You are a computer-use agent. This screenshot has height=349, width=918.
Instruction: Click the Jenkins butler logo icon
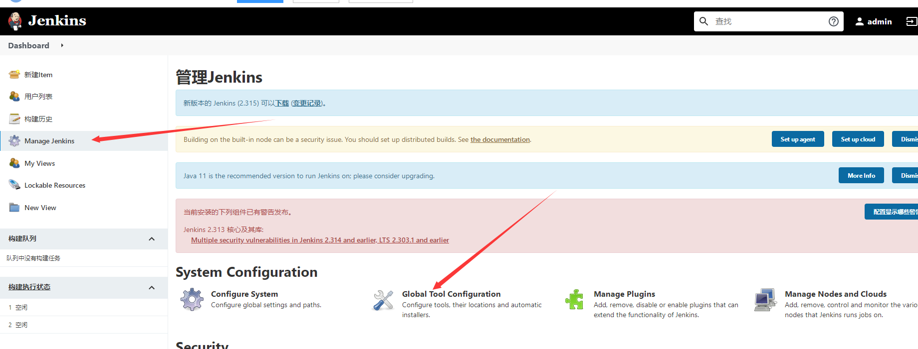click(15, 21)
